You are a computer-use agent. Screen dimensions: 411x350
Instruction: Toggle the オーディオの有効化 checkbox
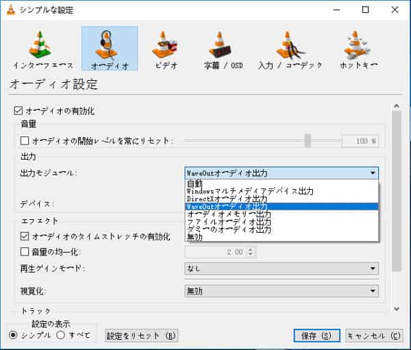point(18,111)
